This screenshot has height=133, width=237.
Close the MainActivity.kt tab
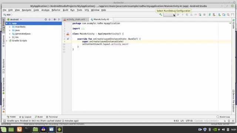click(x=111, y=20)
